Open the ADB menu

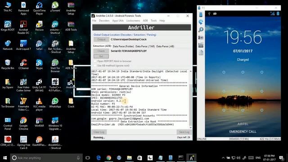point(145,21)
